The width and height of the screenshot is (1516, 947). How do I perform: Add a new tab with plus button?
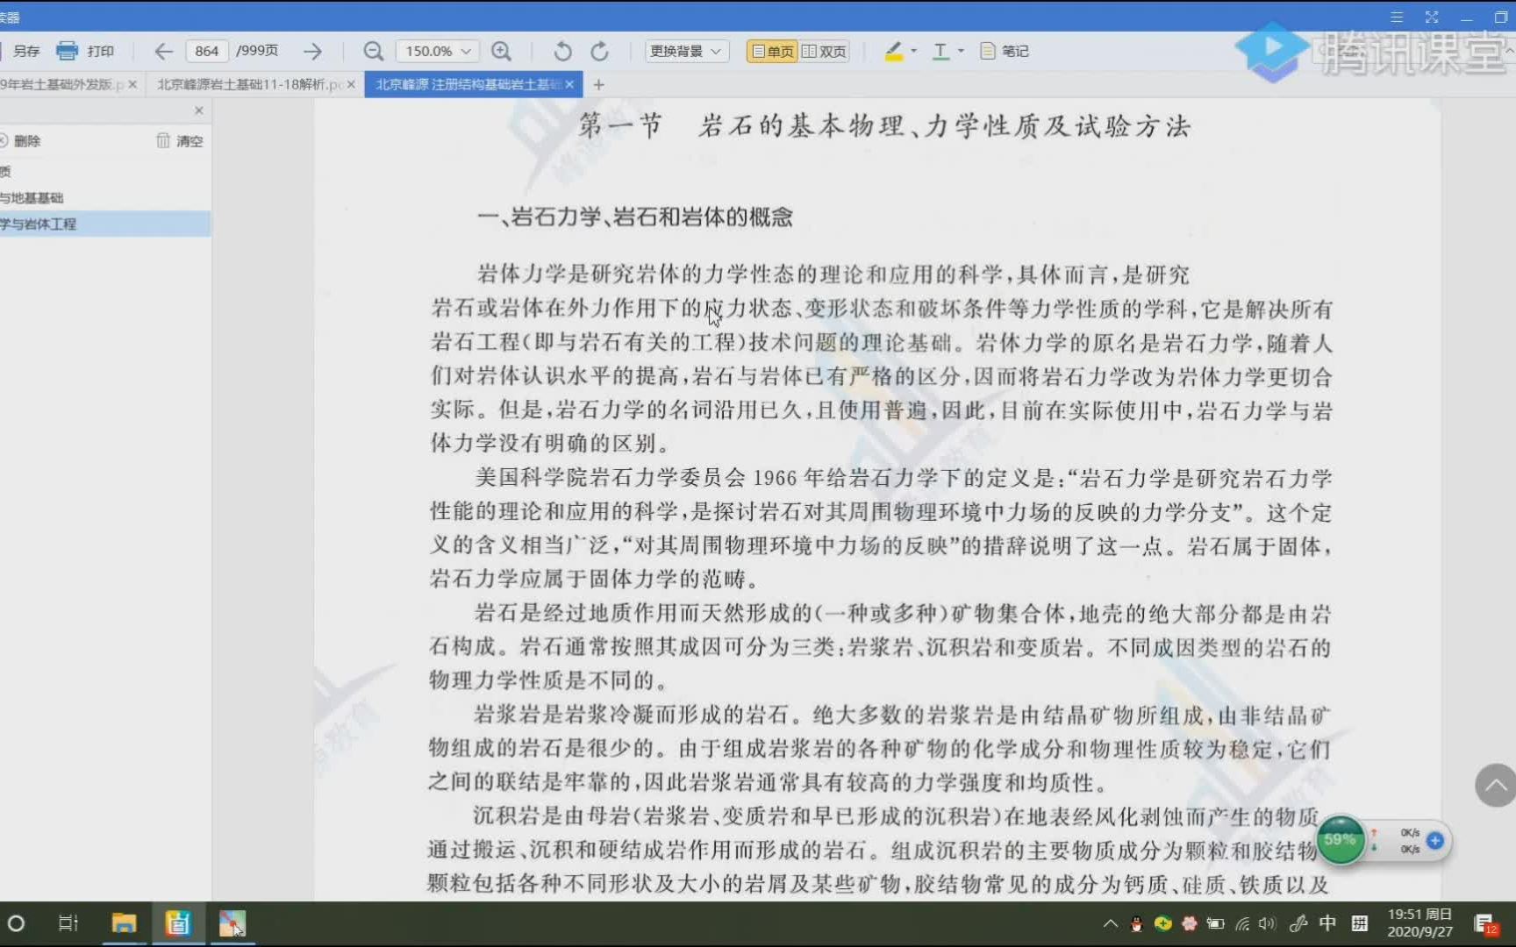click(598, 84)
